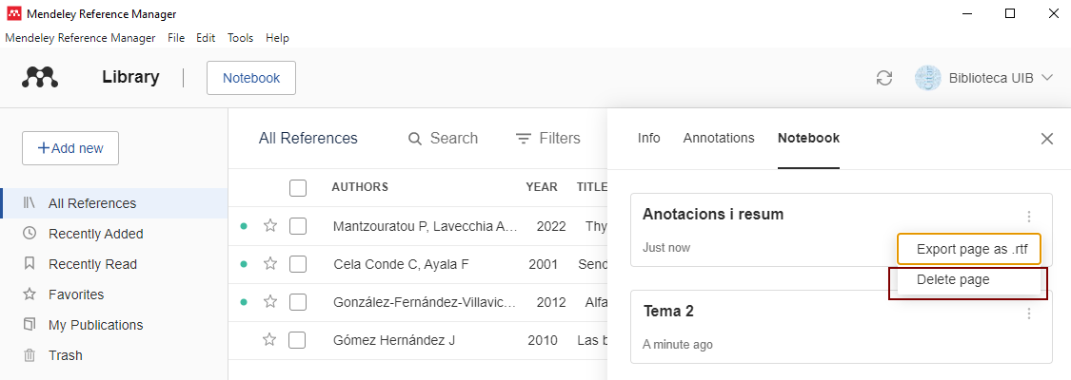Click the My Publications icon
Screen dimensions: 1071x380
(x=30, y=324)
